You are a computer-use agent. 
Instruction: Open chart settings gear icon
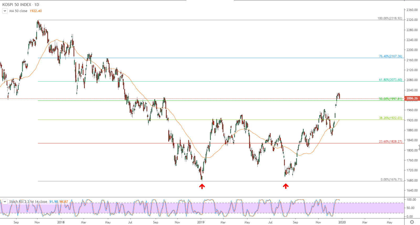[x=412, y=222]
